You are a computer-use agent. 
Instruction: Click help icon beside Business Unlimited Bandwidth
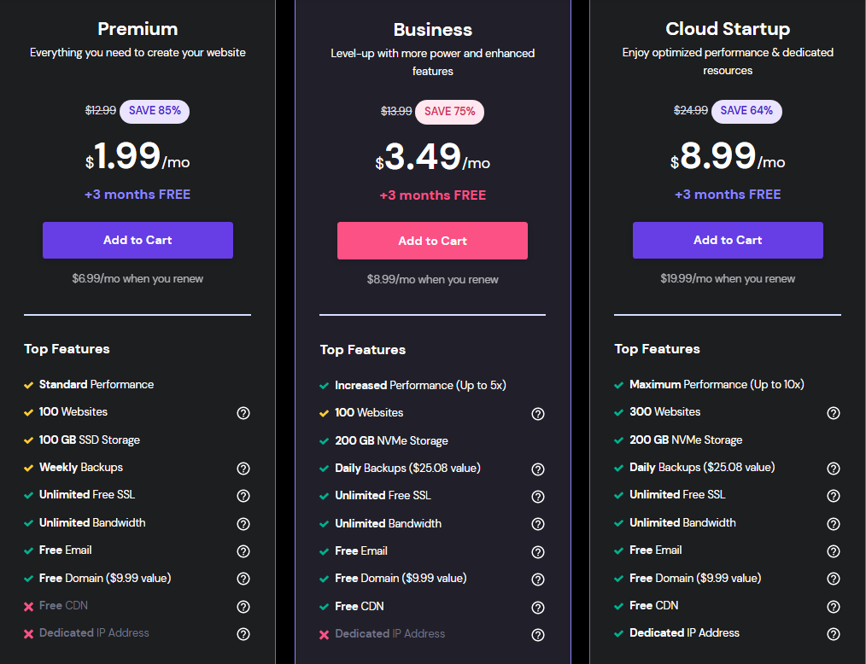pos(538,524)
